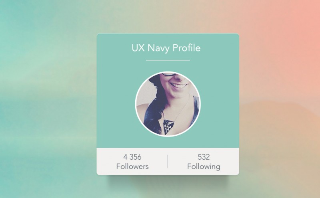
Task: Open the 532 following count
Action: [204, 157]
